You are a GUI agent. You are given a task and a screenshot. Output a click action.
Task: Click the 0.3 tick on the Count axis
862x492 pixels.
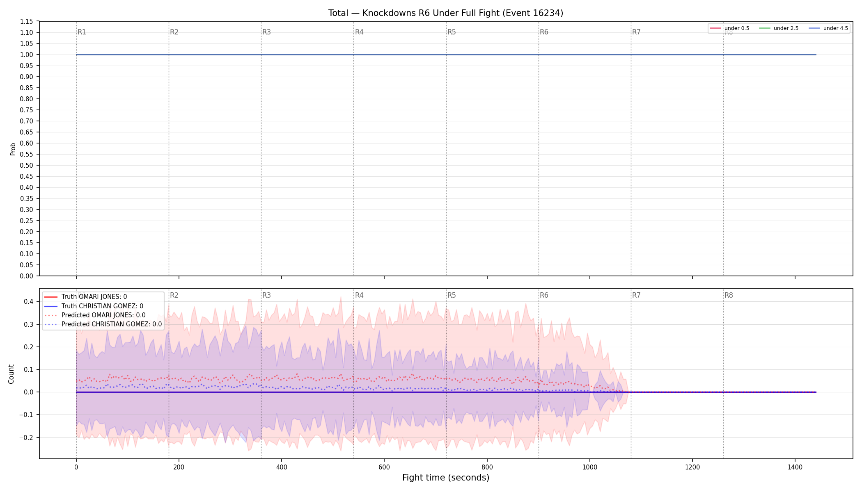tap(29, 324)
